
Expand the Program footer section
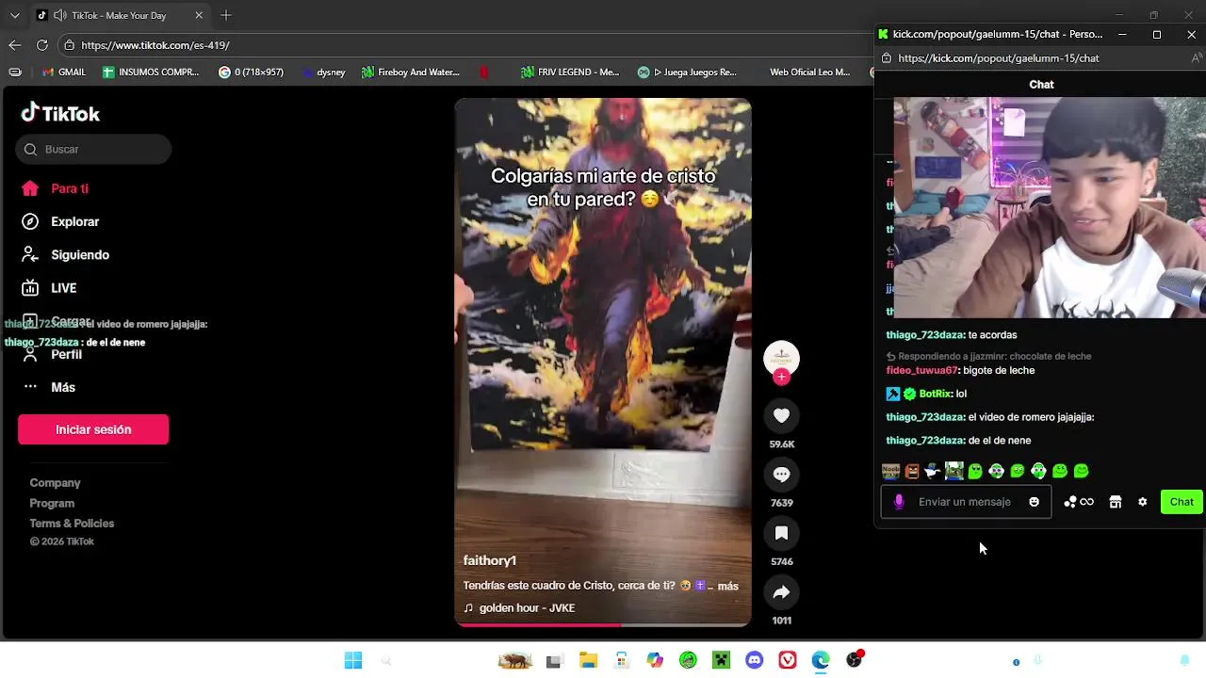coord(52,503)
